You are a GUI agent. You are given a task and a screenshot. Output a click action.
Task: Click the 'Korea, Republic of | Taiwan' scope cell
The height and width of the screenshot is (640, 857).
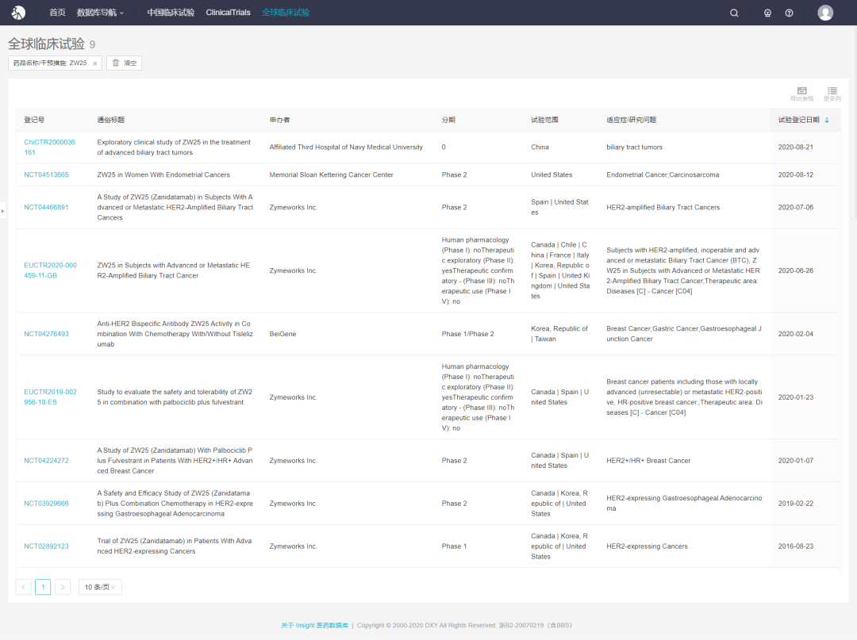click(x=559, y=334)
